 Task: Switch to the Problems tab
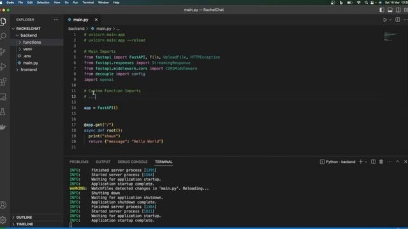click(x=79, y=162)
